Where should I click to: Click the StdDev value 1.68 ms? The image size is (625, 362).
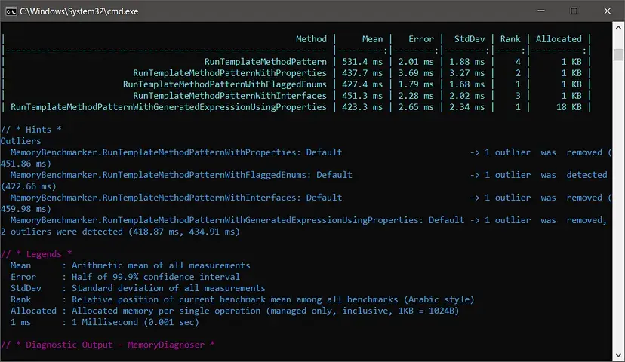pos(466,84)
